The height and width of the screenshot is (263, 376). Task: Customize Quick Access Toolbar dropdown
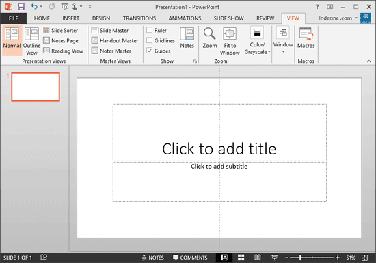tap(90, 7)
